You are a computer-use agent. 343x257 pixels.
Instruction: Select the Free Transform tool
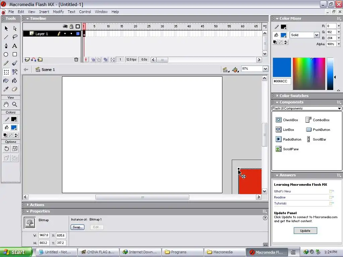[x=6, y=72]
